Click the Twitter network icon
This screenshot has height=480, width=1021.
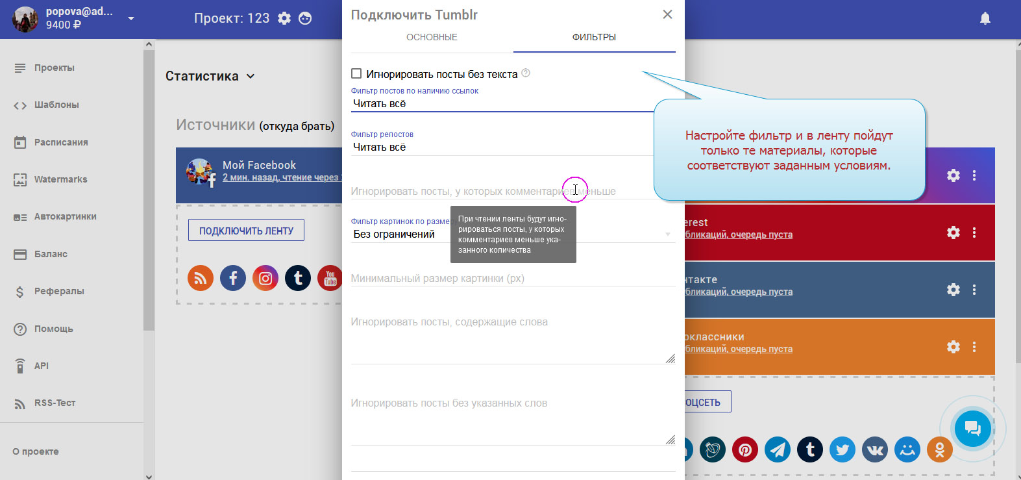(843, 449)
